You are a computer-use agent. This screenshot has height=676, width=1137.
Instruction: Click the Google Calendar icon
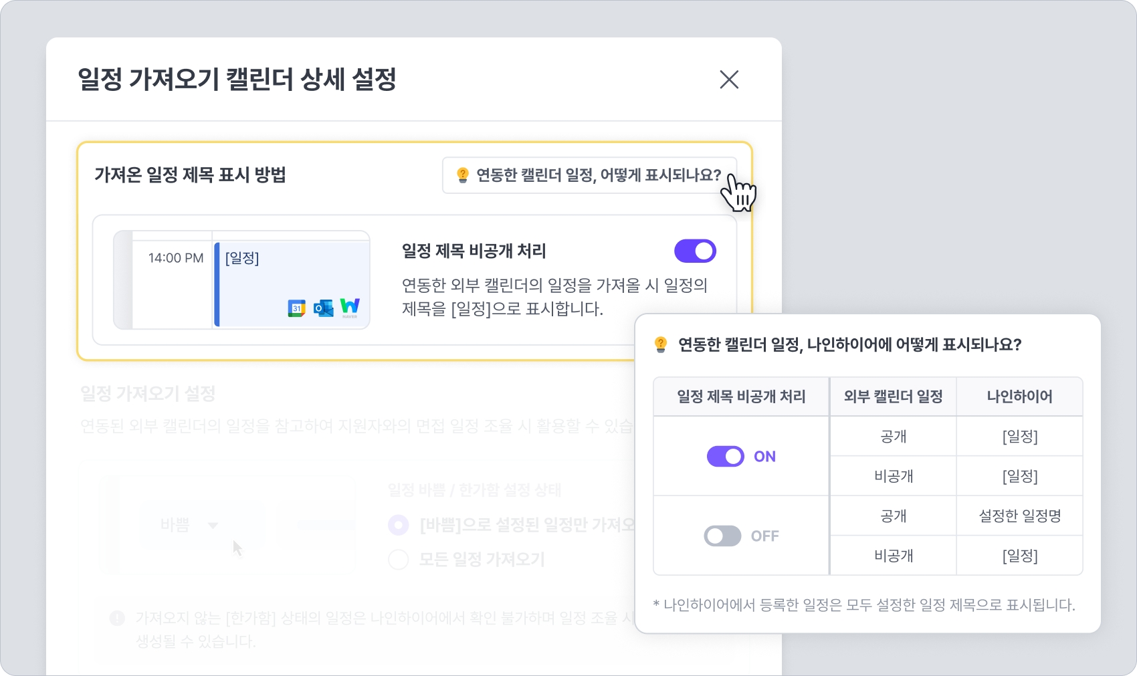pyautogui.click(x=296, y=308)
